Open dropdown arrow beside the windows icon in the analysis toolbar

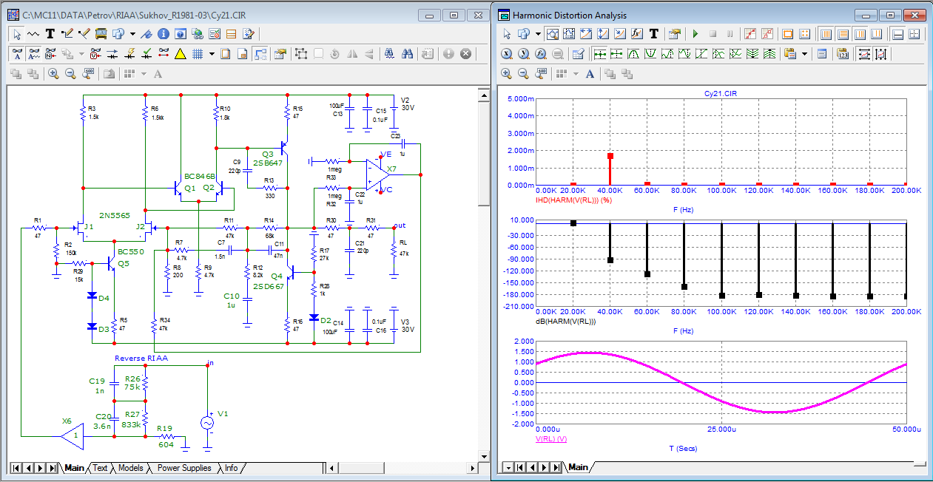(539, 34)
